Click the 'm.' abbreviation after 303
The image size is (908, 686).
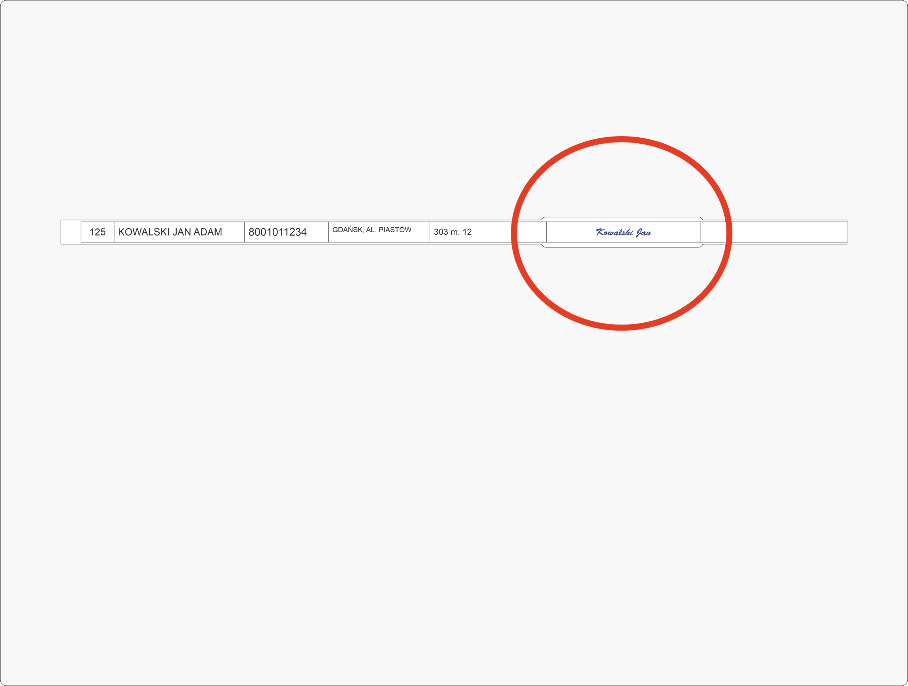click(x=455, y=232)
